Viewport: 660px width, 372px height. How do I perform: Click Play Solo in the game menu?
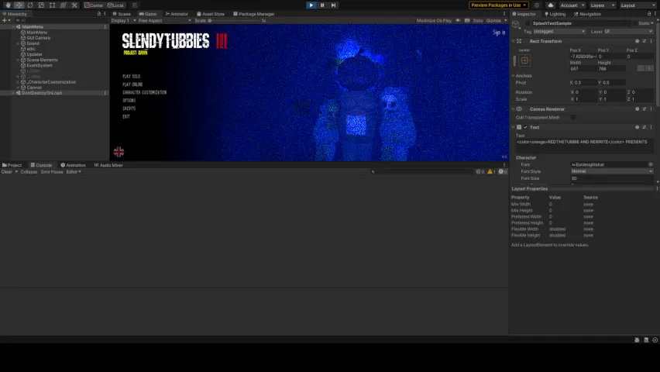[x=132, y=76]
